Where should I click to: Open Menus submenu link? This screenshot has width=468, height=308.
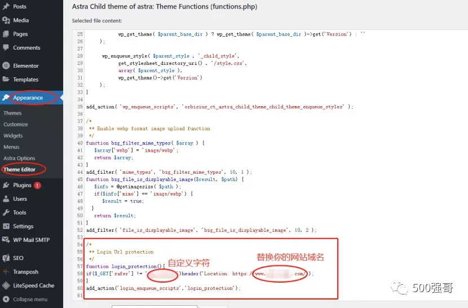11,147
